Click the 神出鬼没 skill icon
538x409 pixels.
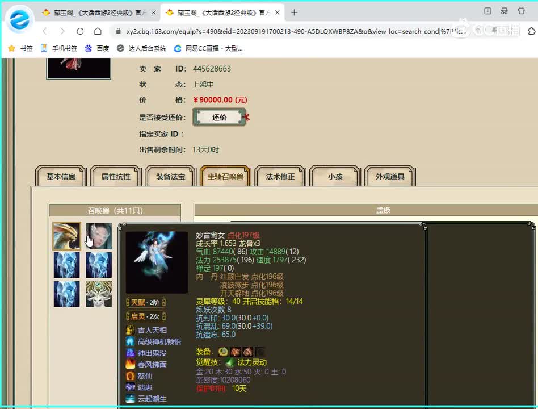(x=130, y=353)
